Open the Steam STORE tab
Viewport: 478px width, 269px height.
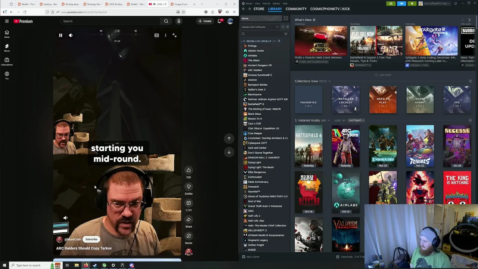[259, 9]
